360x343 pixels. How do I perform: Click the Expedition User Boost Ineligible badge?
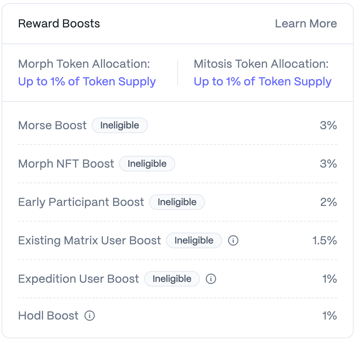pyautogui.click(x=172, y=279)
